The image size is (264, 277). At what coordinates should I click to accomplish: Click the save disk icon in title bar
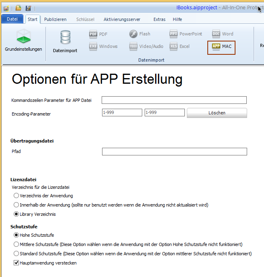click(28, 8)
